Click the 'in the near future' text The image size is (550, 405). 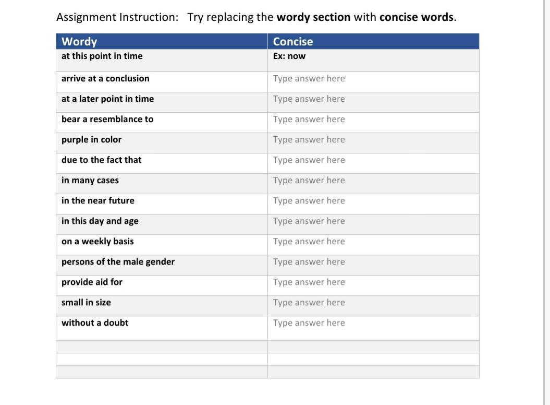point(98,200)
